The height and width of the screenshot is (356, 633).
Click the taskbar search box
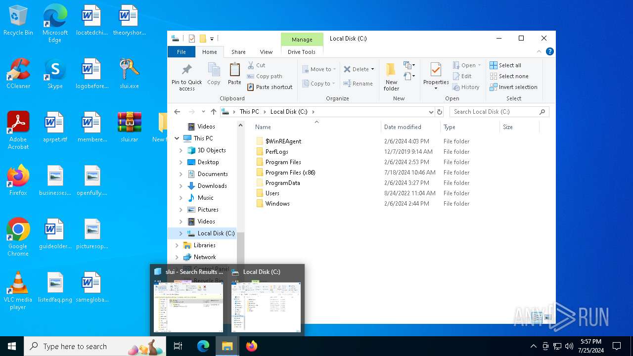(95, 346)
